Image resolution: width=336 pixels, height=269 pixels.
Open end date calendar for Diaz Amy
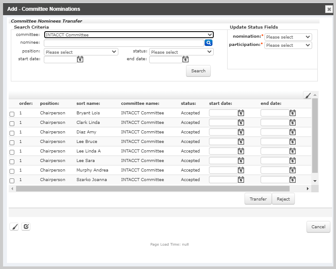[293, 132]
